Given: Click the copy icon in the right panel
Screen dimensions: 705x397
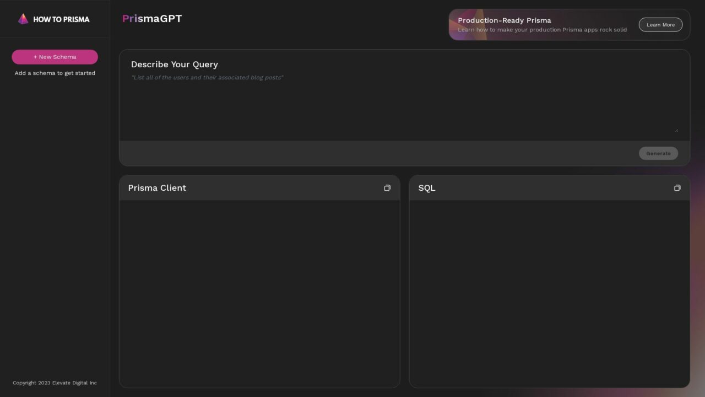Looking at the screenshot, I should click(x=677, y=187).
